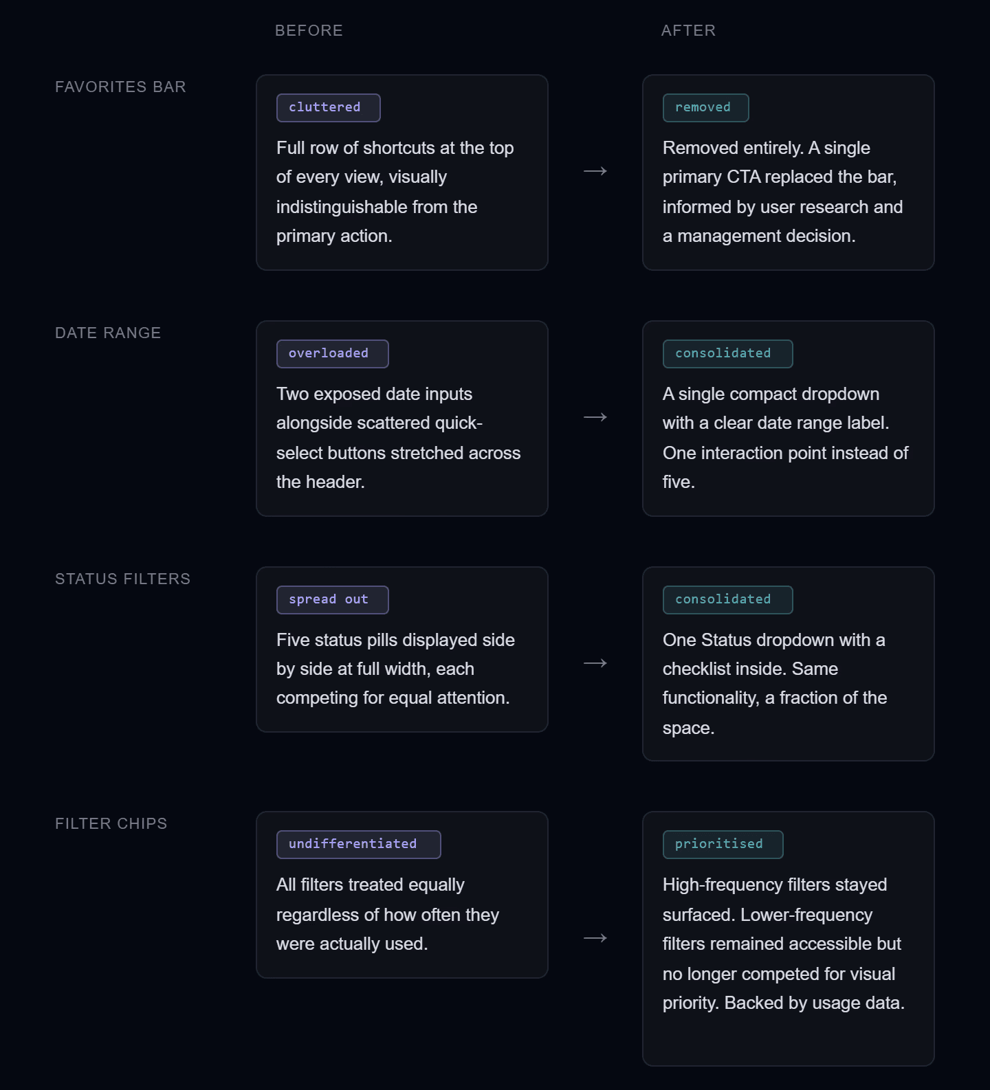Click the 'cluttered' tag
Viewport: 990px width, 1090px height.
point(328,108)
